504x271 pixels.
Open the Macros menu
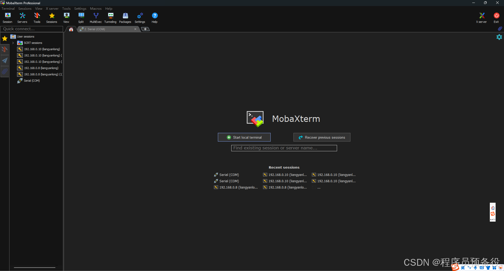[x=96, y=9]
